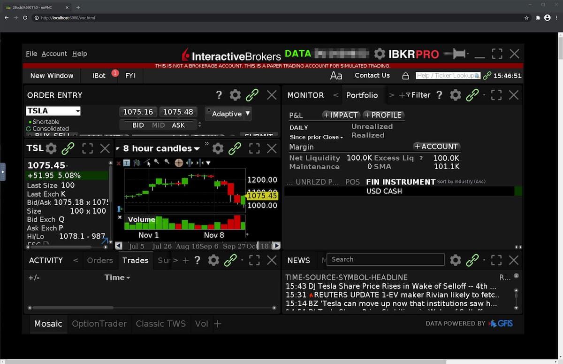Add a Monitor filter

pyautogui.click(x=415, y=95)
